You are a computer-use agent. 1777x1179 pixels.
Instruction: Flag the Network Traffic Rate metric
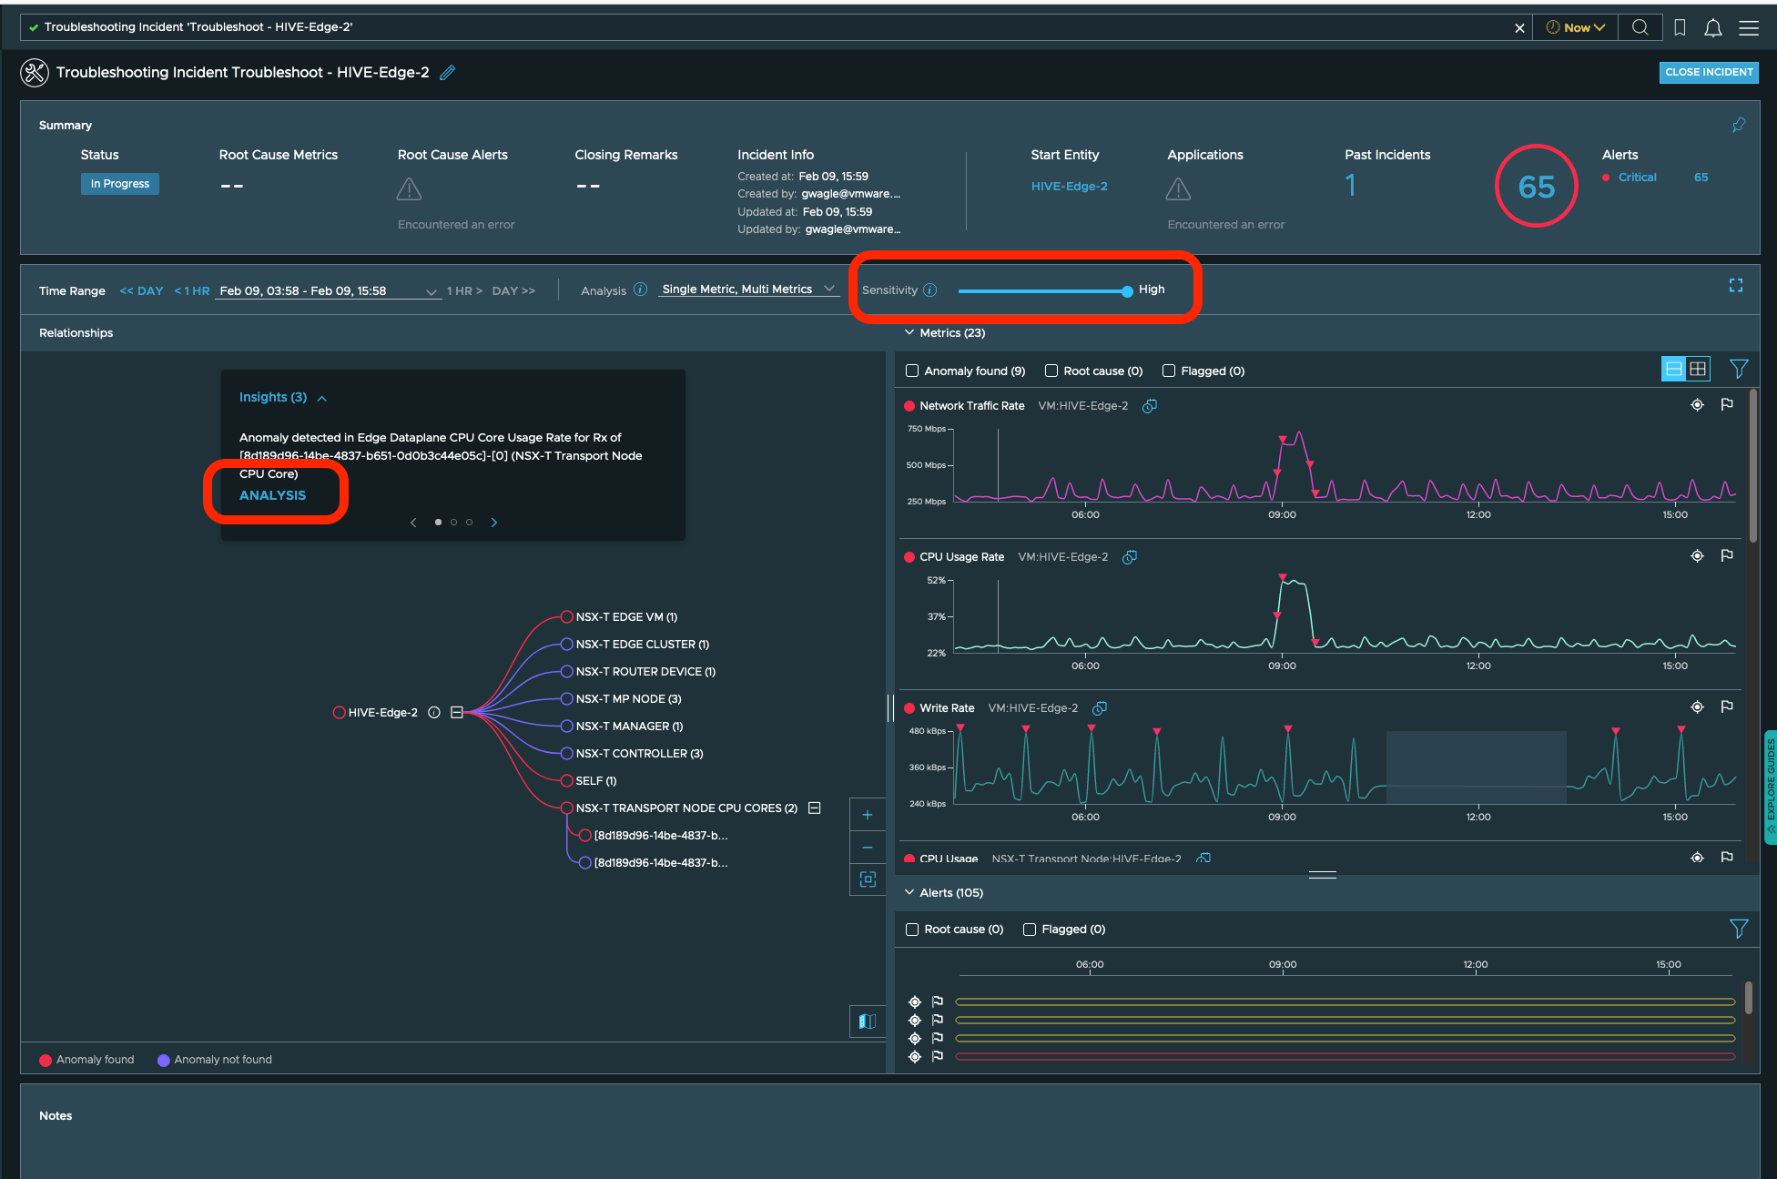click(x=1727, y=405)
